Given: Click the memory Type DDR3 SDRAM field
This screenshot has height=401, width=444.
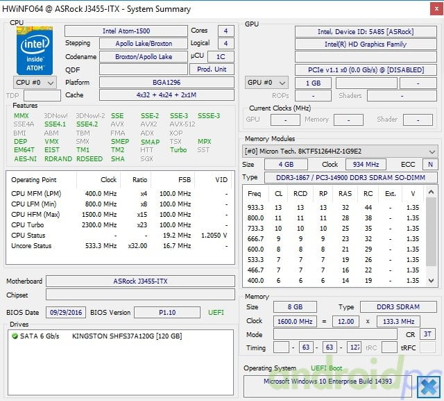Looking at the screenshot, I should pyautogui.click(x=398, y=307).
